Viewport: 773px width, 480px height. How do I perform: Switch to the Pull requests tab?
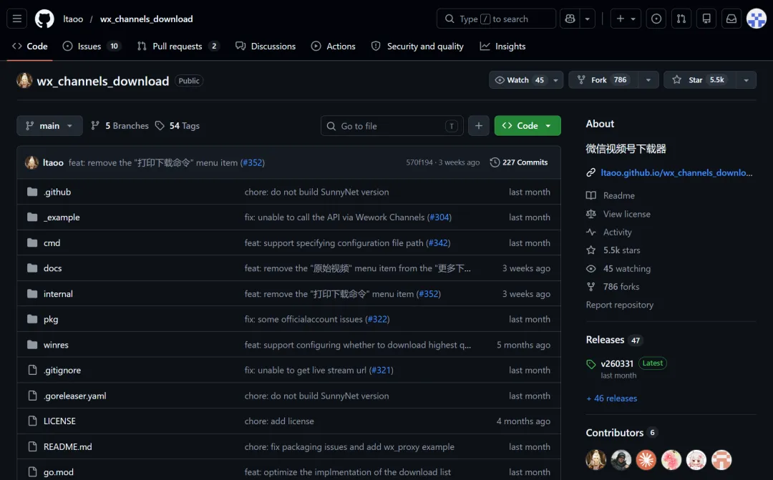point(178,46)
